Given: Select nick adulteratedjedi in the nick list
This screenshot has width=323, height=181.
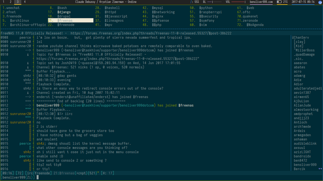Looking at the screenshot, I should (x=308, y=88).
